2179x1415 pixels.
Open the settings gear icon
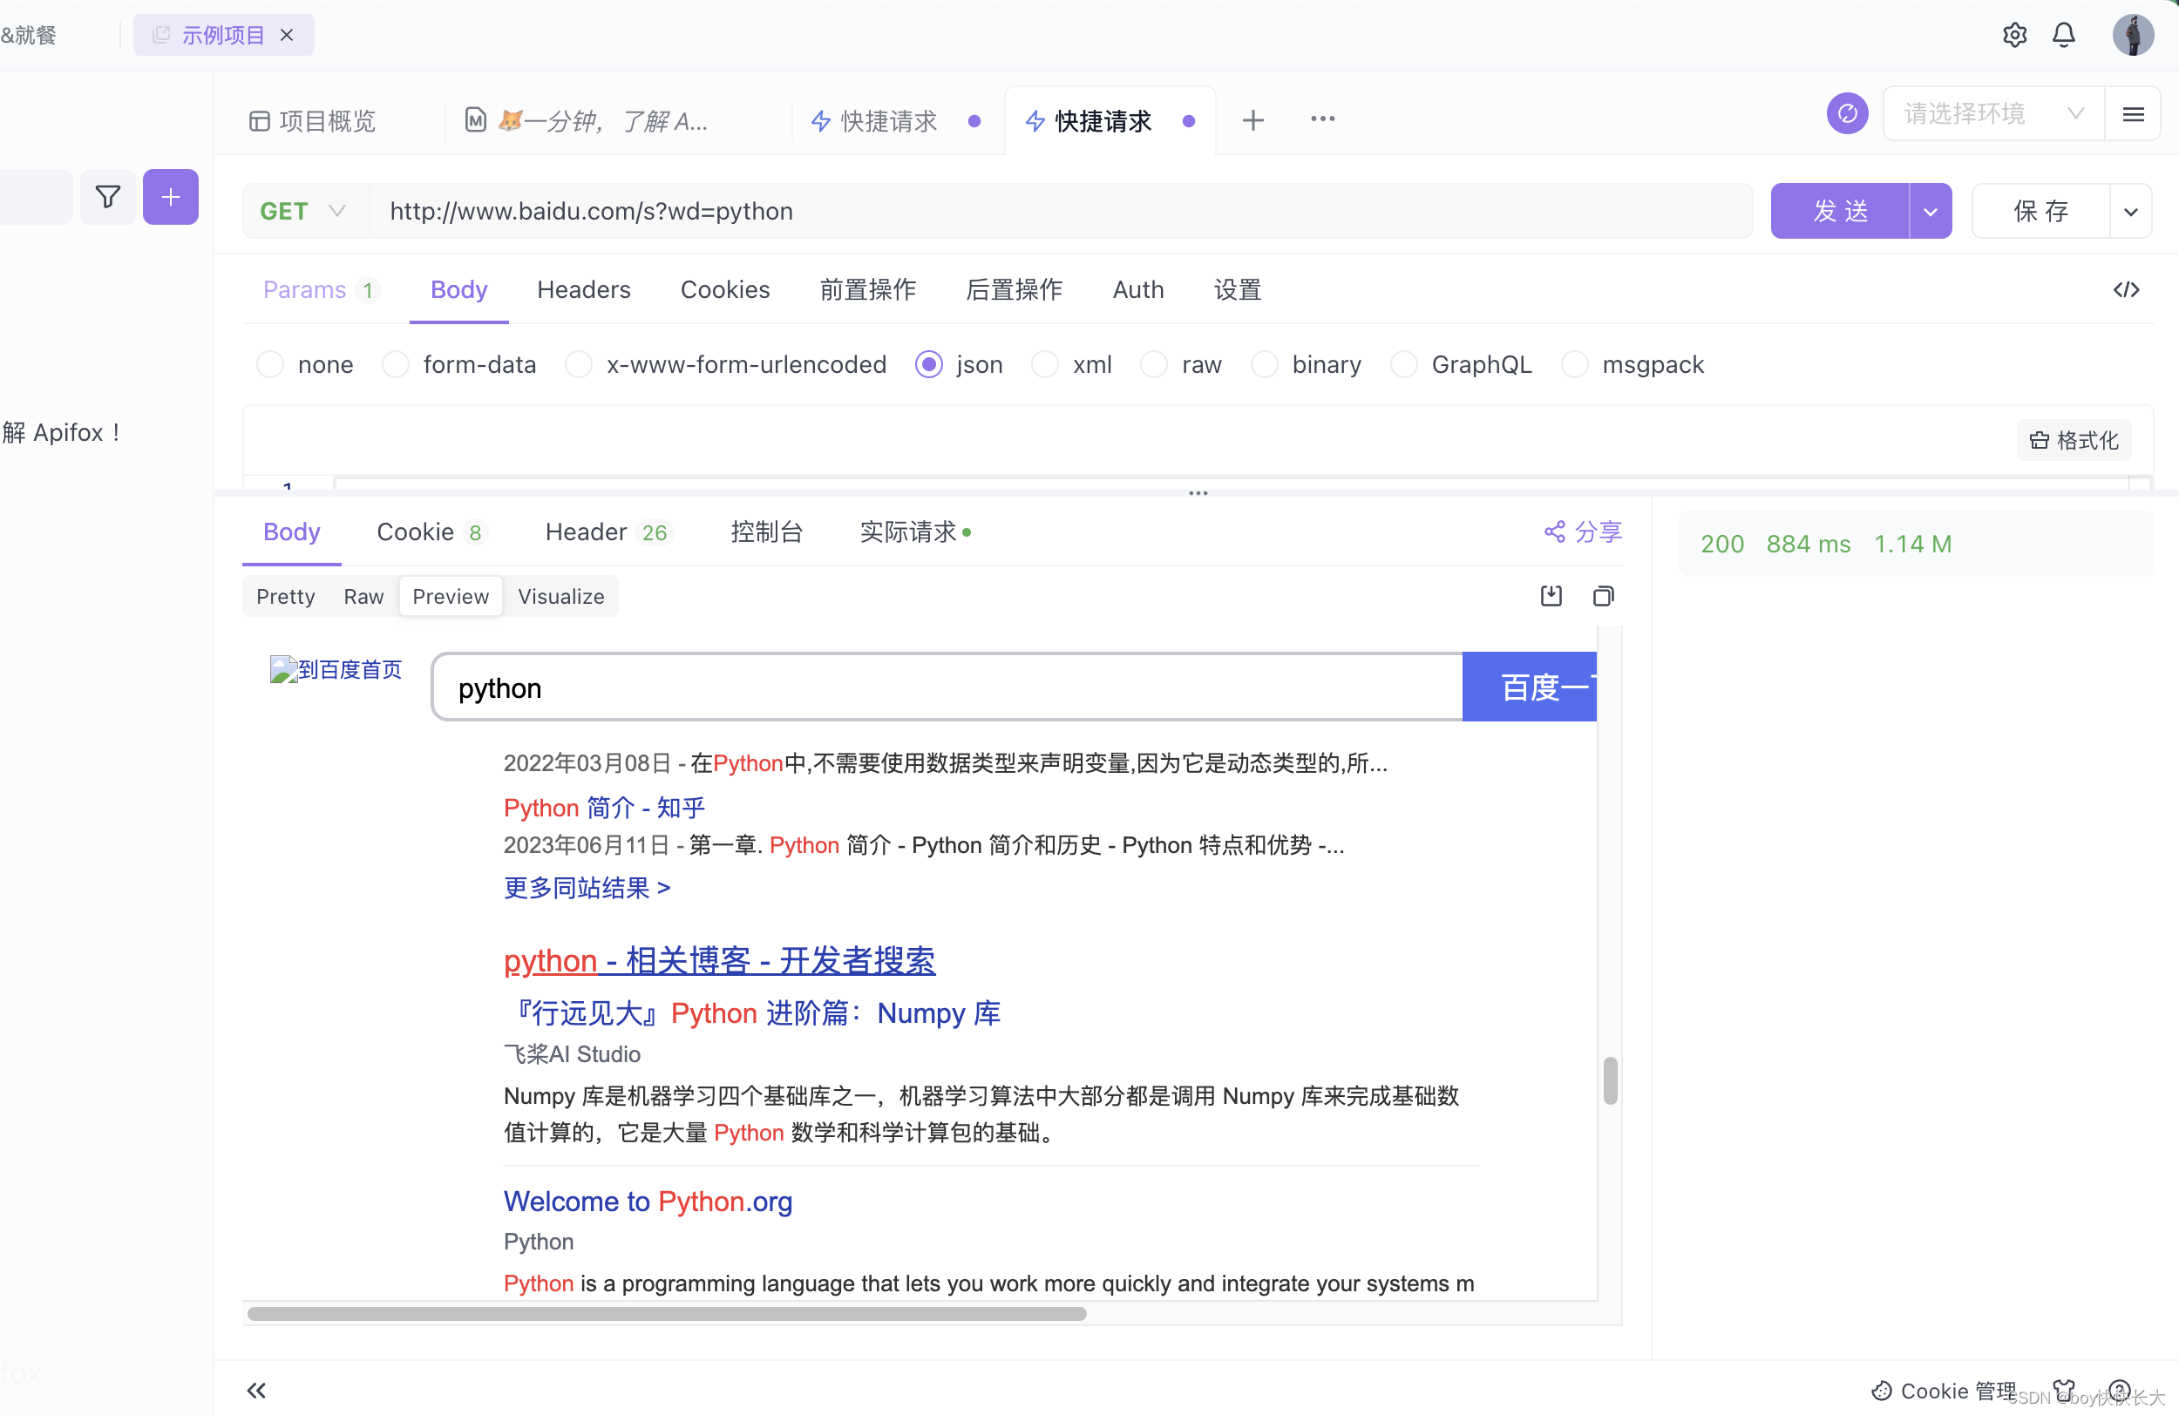pyautogui.click(x=2014, y=35)
